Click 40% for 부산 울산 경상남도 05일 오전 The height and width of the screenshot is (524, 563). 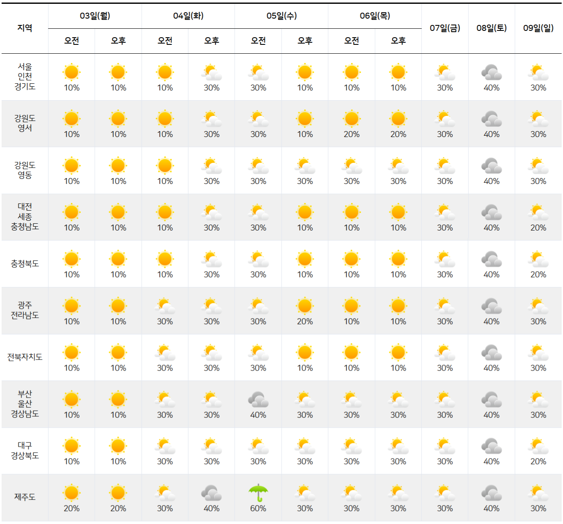(x=258, y=415)
